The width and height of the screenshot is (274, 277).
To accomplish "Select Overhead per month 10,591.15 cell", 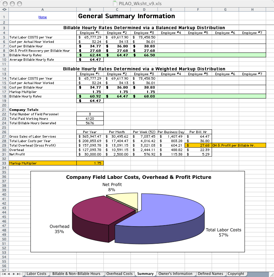I will tap(117, 150).
